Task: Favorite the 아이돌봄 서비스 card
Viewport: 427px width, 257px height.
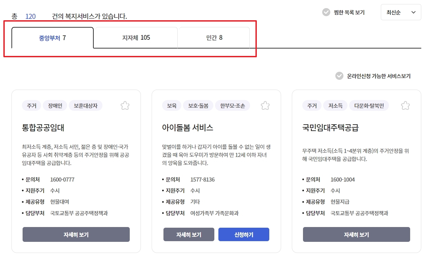Action: tap(265, 105)
